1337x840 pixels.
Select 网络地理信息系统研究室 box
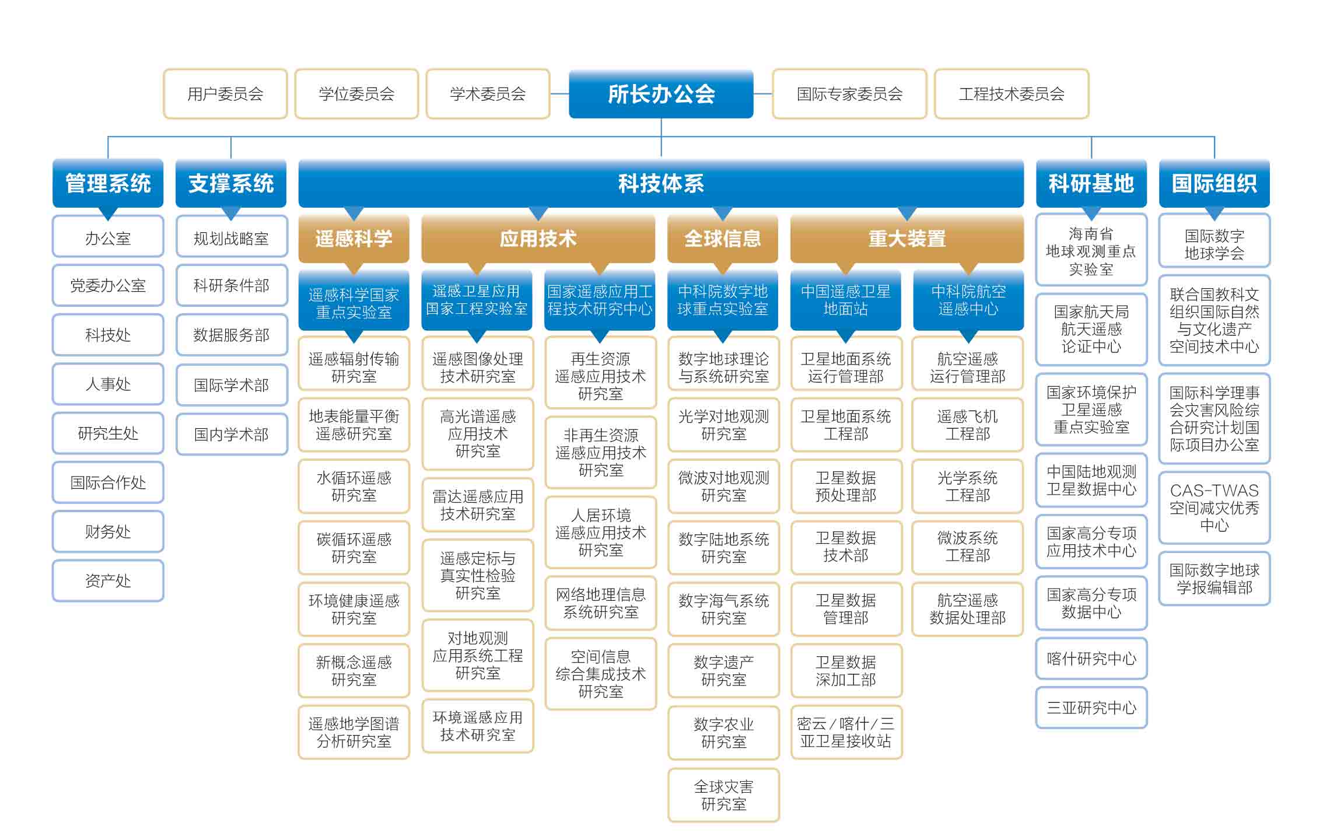click(x=600, y=603)
